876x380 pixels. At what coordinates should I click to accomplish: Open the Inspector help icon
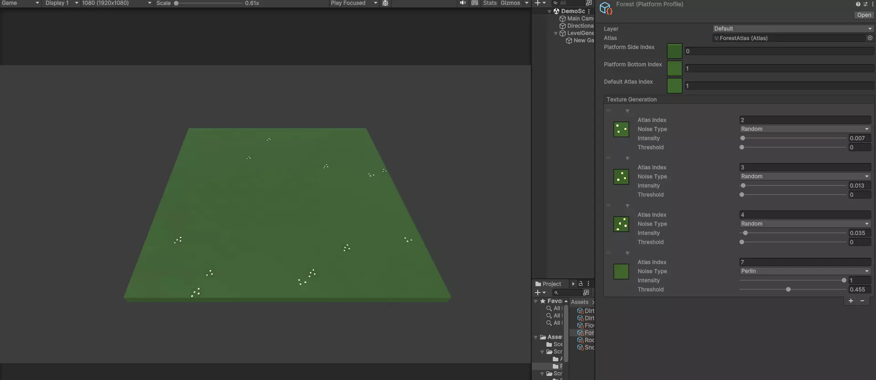tap(858, 4)
